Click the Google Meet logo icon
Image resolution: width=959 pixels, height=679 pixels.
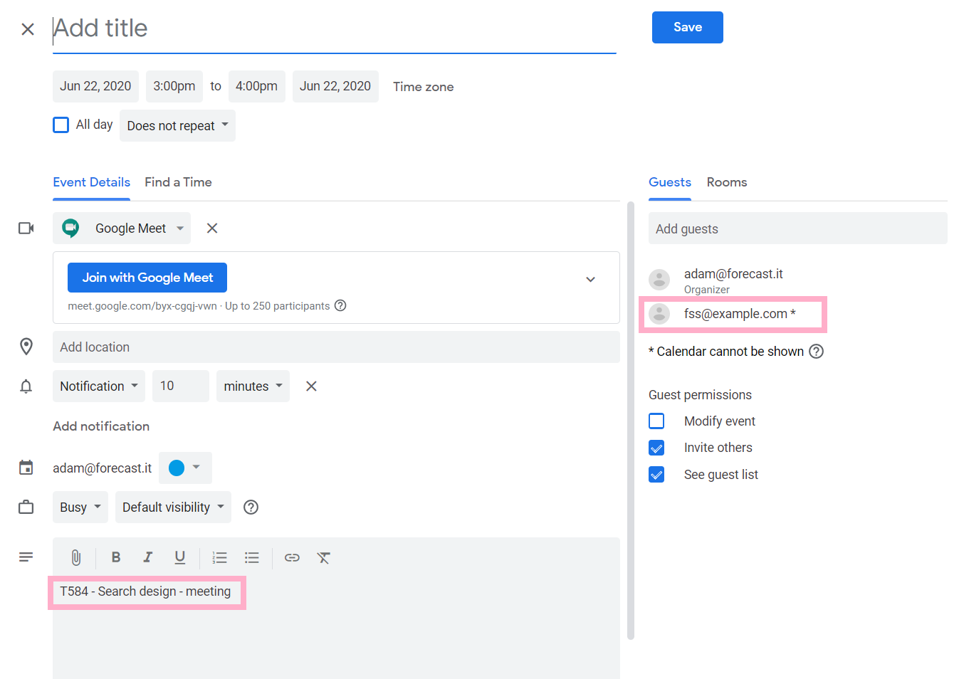click(70, 228)
